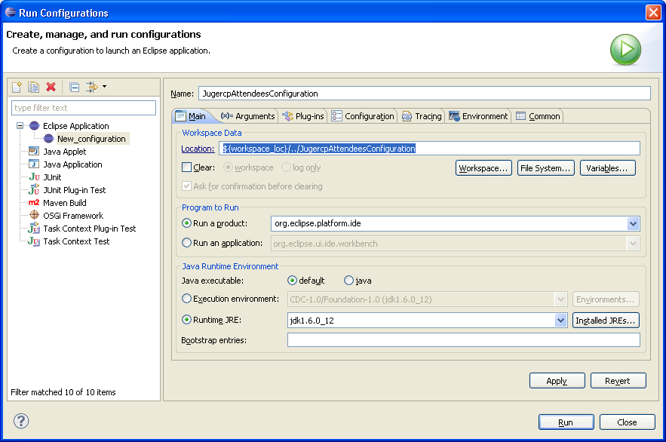Open the Run a product dropdown

633,224
